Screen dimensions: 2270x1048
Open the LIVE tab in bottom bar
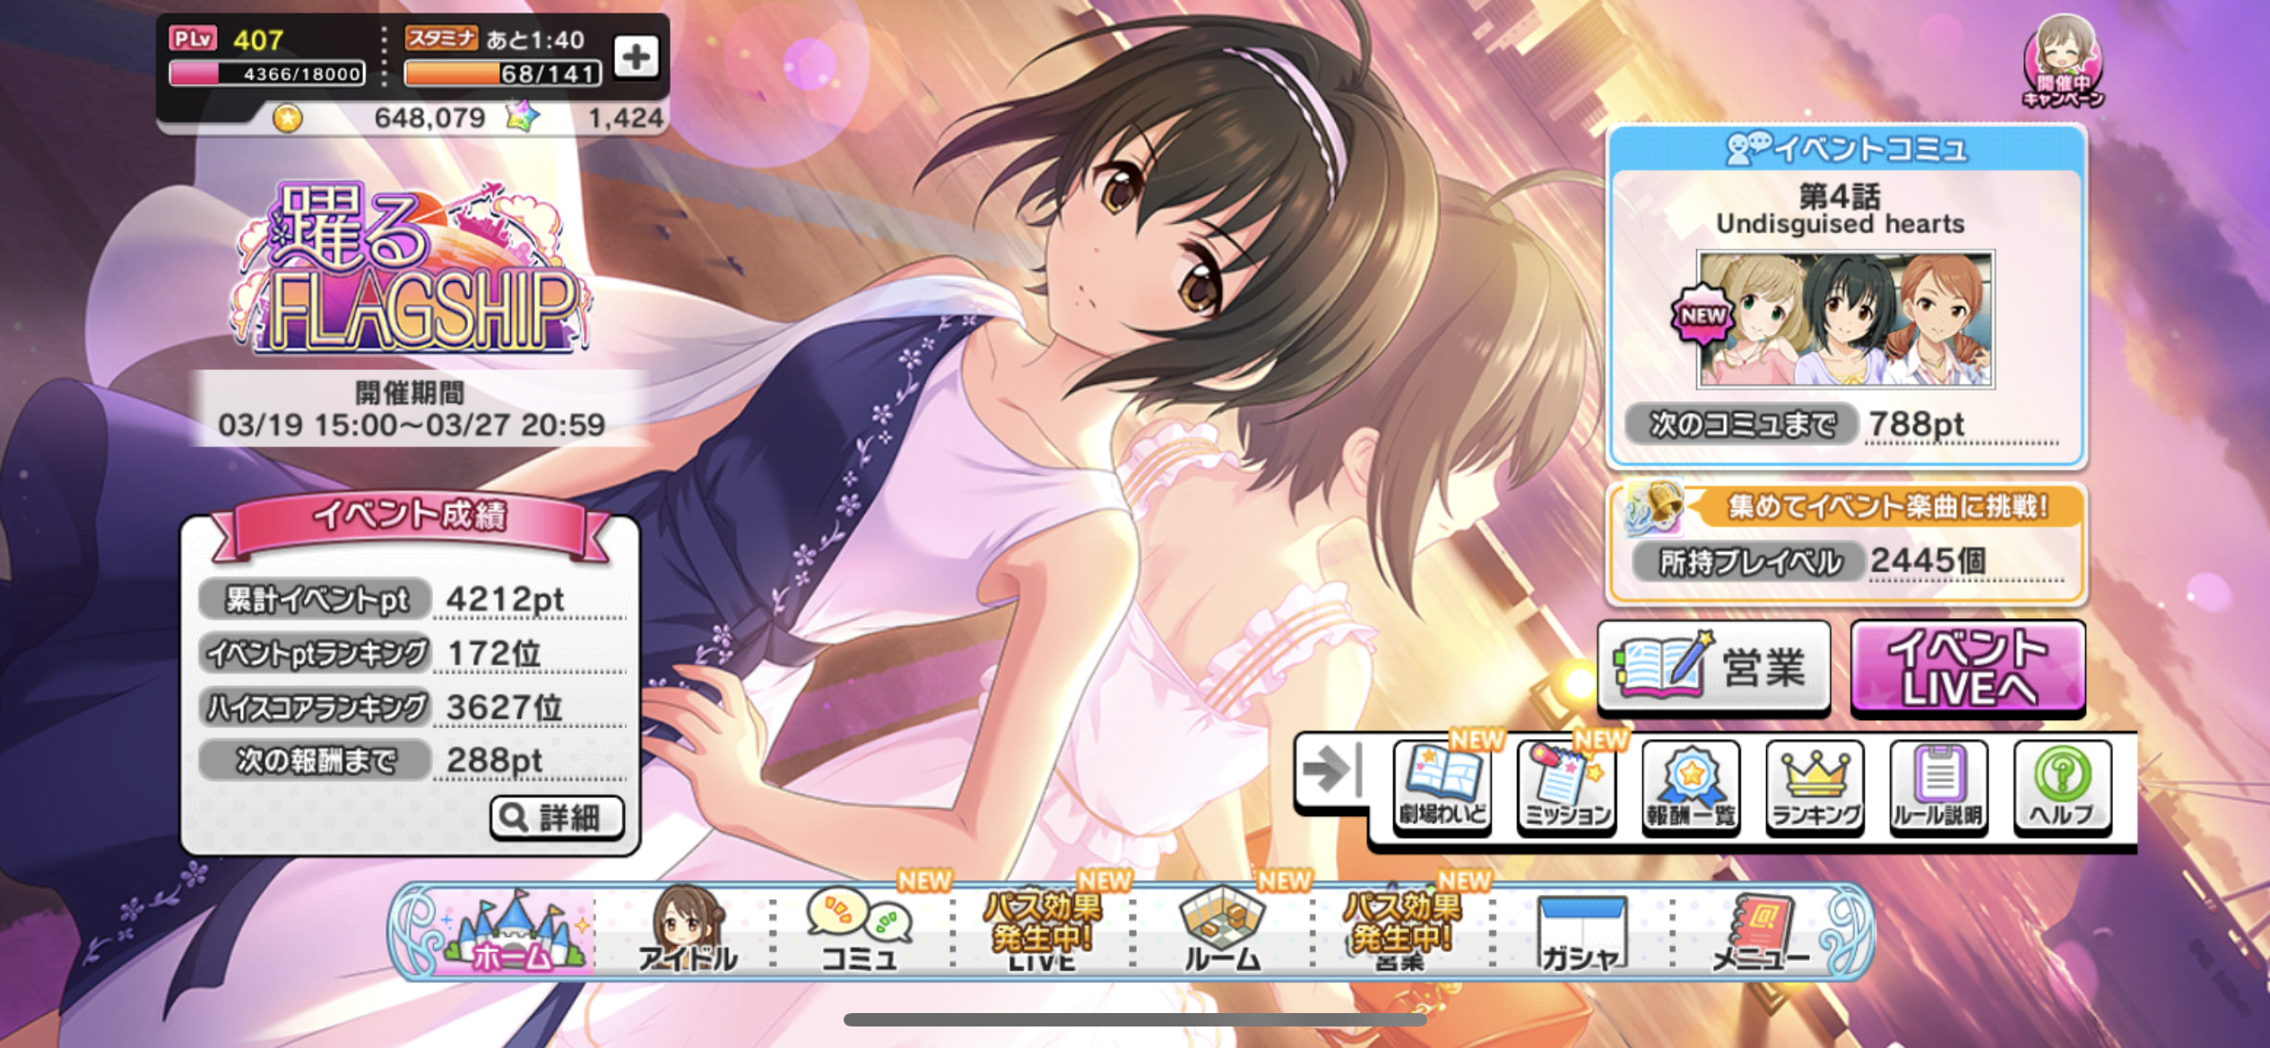1042,932
